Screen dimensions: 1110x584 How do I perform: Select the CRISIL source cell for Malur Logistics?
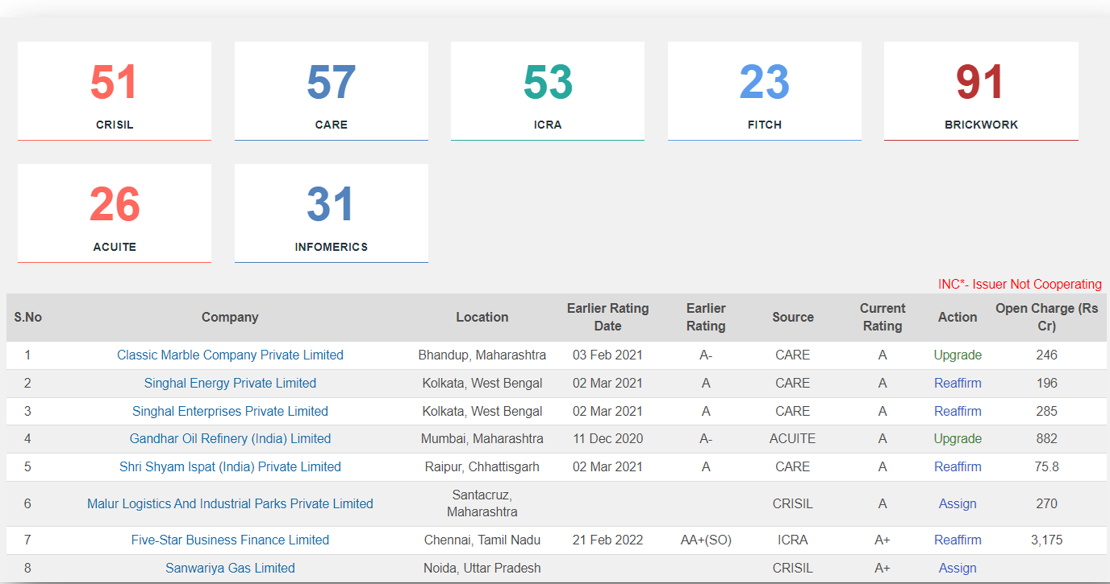pyautogui.click(x=793, y=503)
